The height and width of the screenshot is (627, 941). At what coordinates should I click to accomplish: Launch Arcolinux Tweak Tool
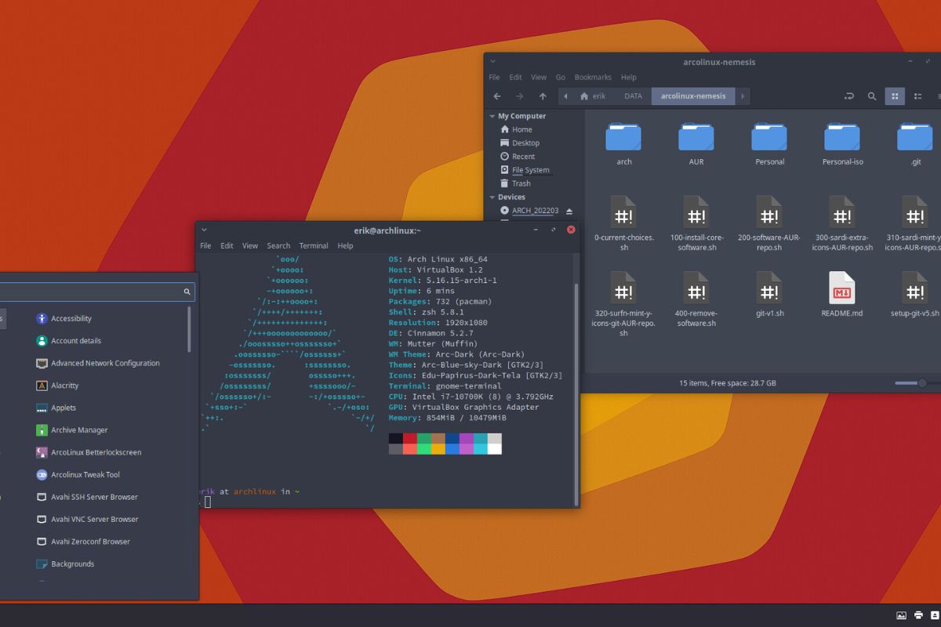pos(78,475)
